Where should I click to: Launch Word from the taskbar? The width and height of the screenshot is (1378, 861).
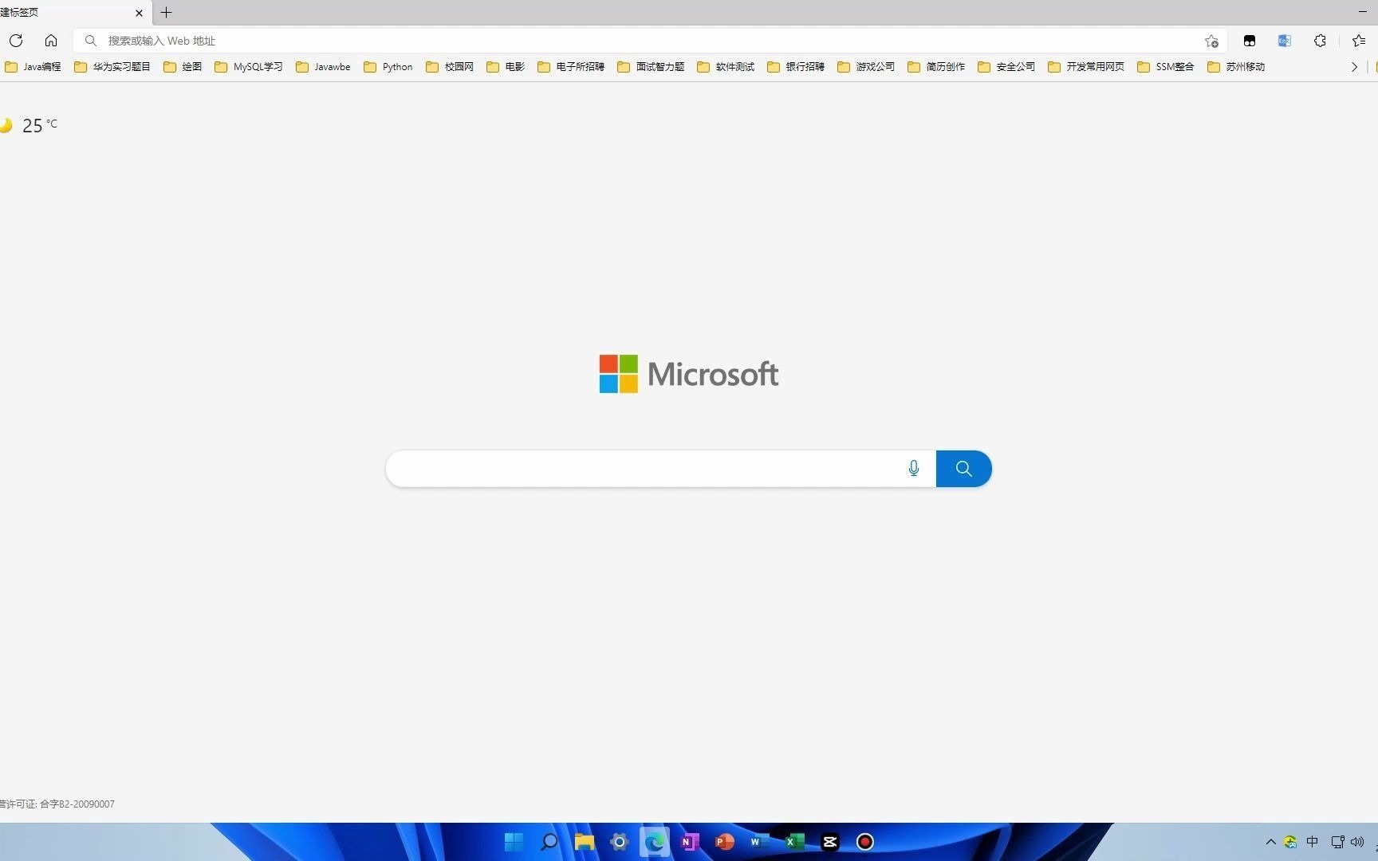[760, 842]
